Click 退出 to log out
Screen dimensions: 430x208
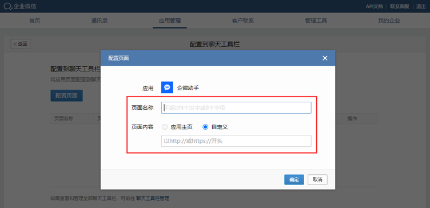(x=421, y=6)
